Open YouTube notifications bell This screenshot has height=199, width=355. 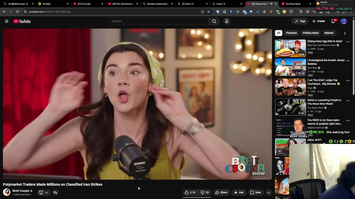coord(333,21)
